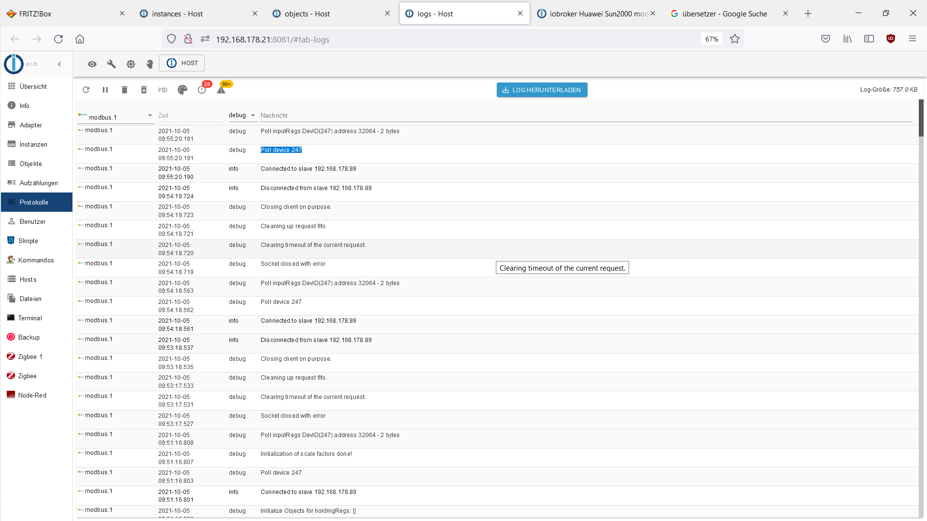Click the tracking protection shield icon
This screenshot has height=521, width=927.
[x=171, y=39]
